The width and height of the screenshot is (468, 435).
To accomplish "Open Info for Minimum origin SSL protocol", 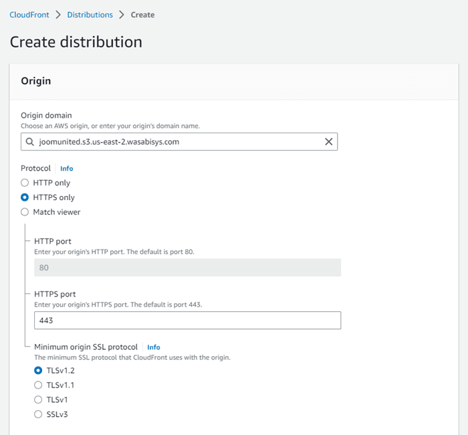I will (x=153, y=347).
